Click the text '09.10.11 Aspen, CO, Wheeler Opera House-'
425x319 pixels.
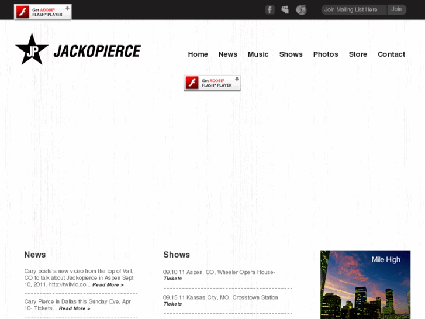coord(219,272)
